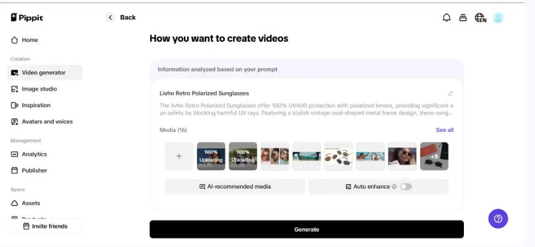Viewport: 535px width, 247px height.
Task: Click the Assets cloud icon
Action: tap(14, 203)
